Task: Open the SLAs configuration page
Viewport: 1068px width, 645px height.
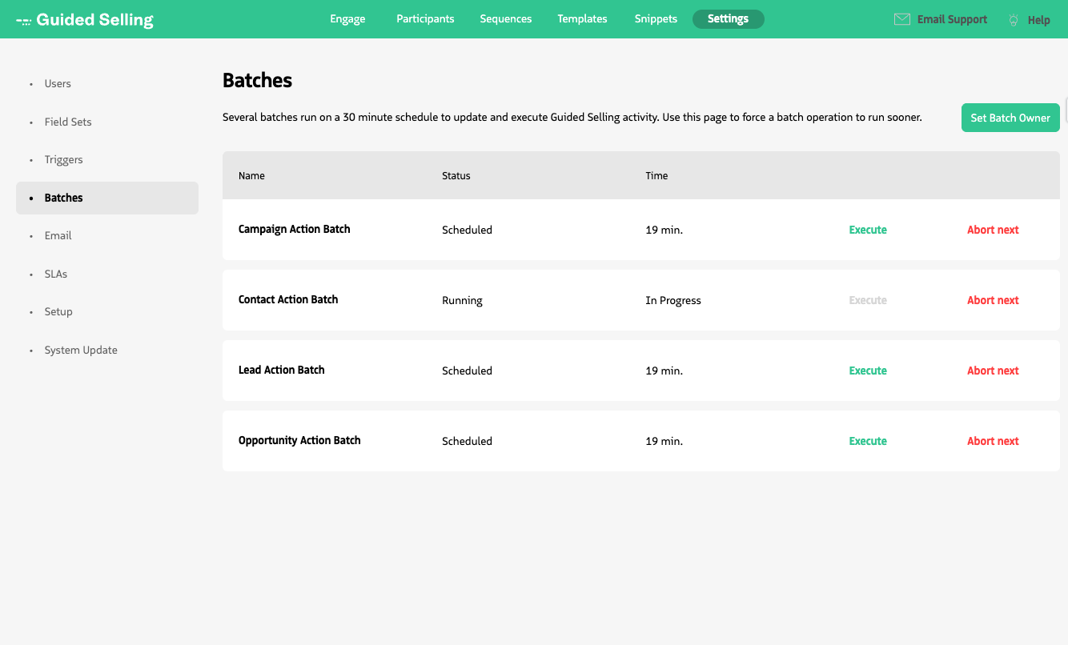Action: [55, 274]
